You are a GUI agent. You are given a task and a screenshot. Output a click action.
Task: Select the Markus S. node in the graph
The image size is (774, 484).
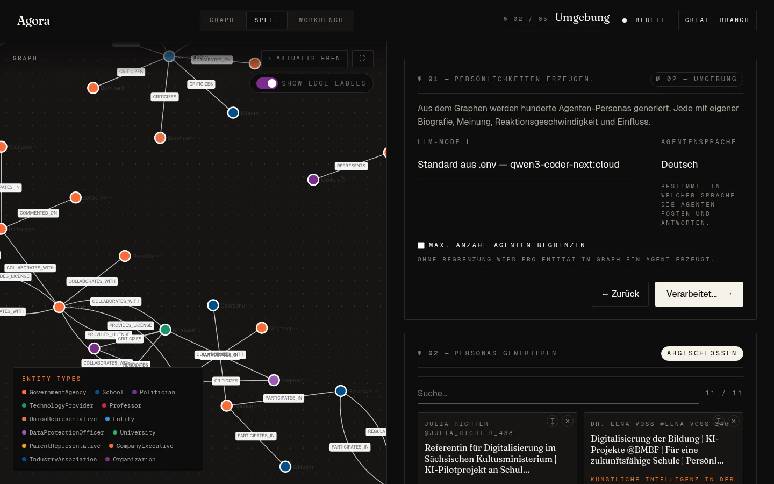pyautogui.click(x=313, y=180)
